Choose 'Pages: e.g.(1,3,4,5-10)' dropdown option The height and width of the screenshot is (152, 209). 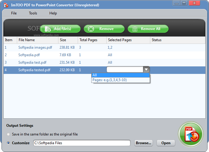pos(121,80)
